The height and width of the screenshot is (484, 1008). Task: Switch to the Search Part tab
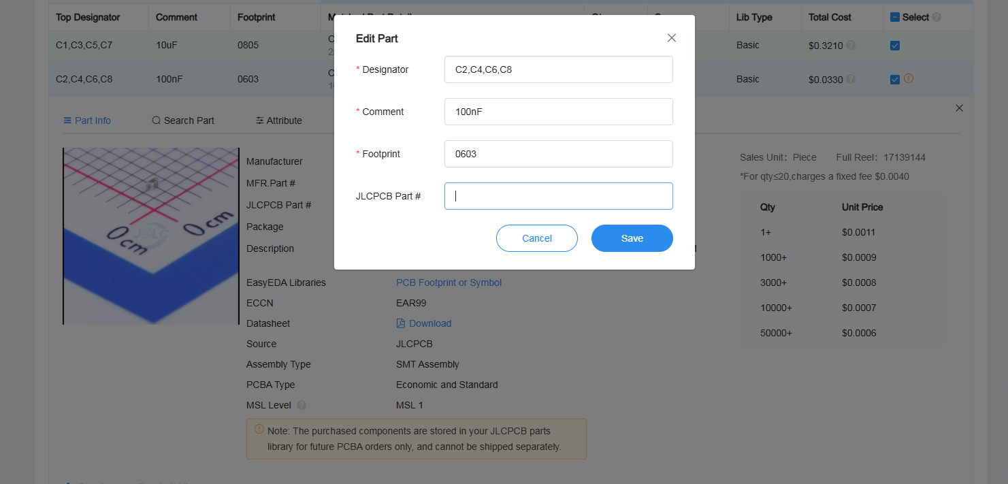[x=183, y=120]
